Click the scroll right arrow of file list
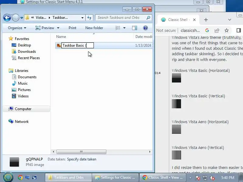Image resolution: width=243 pixels, height=182 pixels. click(x=150, y=152)
